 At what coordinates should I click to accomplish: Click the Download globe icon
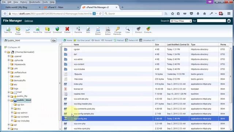click(57, 30)
